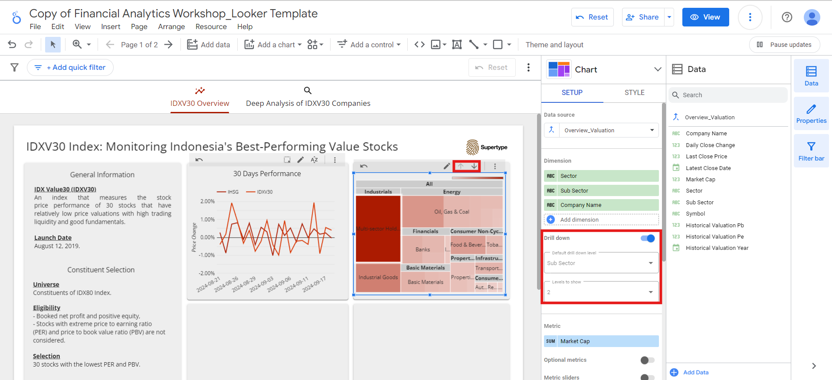Click Add quick filter button
Image resolution: width=832 pixels, height=380 pixels.
coord(70,67)
